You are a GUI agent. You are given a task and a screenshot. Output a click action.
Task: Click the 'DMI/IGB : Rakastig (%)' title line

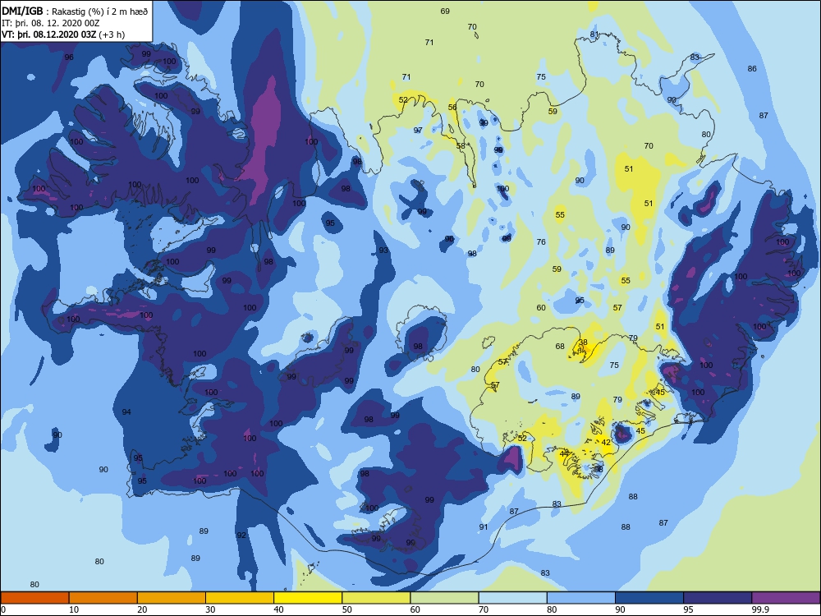75,11
